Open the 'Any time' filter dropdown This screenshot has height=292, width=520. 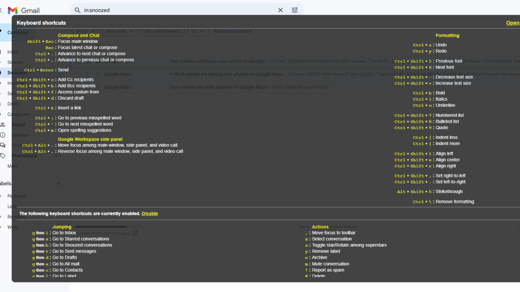[x=120, y=31]
